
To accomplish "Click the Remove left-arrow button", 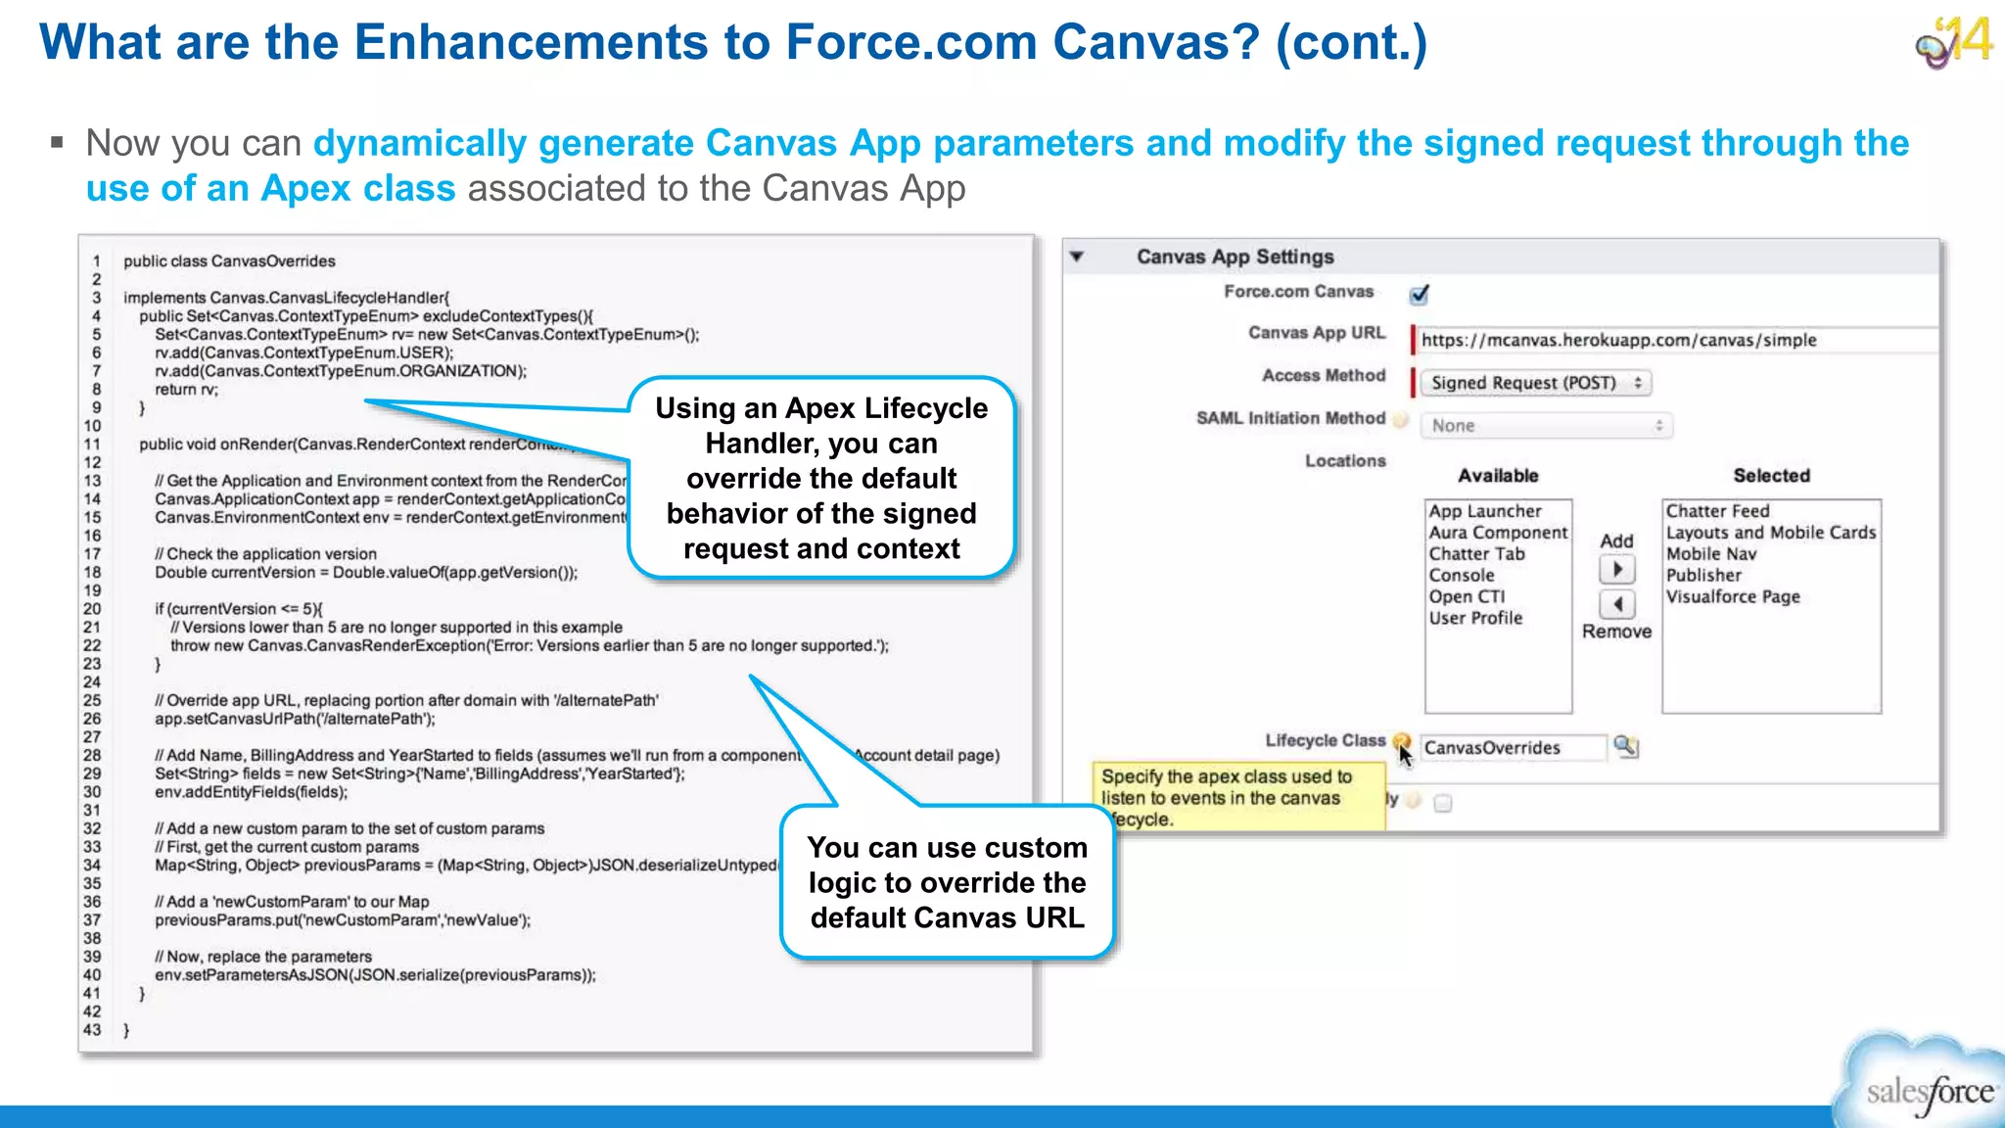I will click(x=1617, y=604).
